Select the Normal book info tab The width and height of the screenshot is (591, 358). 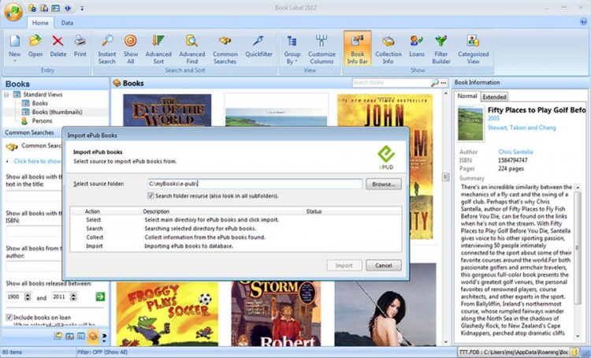(467, 96)
